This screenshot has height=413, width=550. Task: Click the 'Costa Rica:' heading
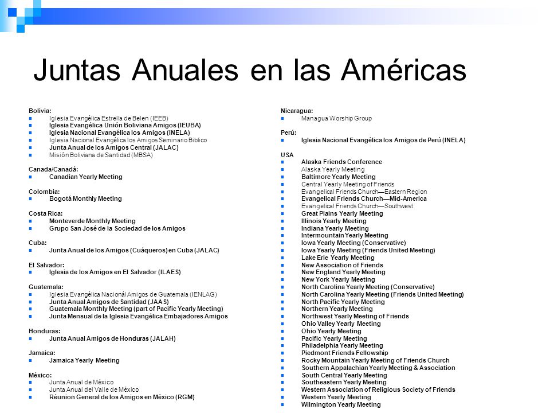[x=46, y=213]
